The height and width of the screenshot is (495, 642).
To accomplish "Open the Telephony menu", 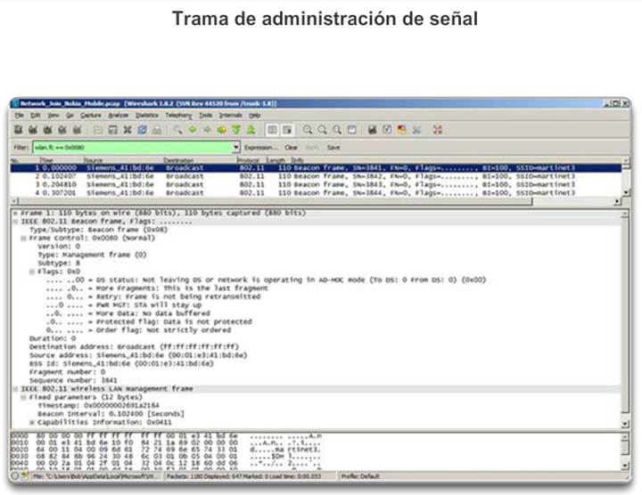I will tap(178, 115).
